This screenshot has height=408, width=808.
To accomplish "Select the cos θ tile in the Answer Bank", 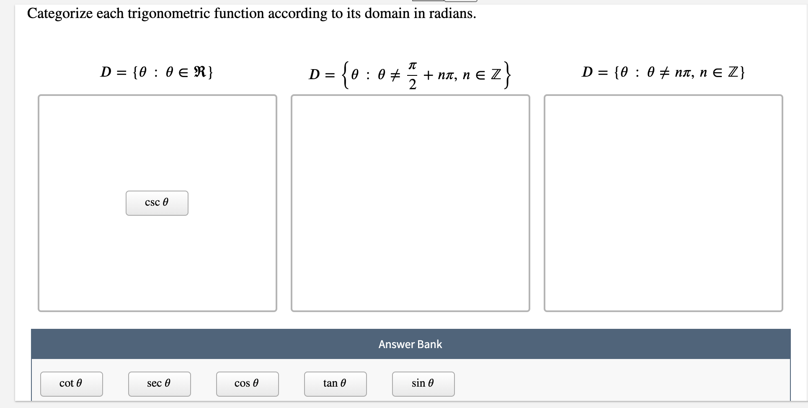I will [x=247, y=383].
